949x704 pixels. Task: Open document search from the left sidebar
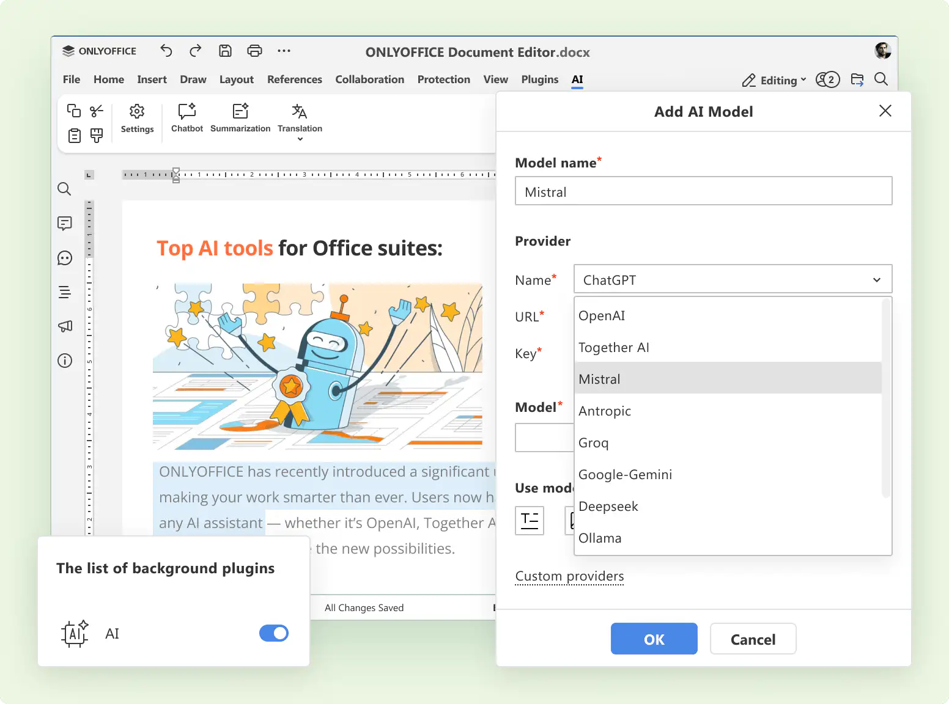(65, 189)
